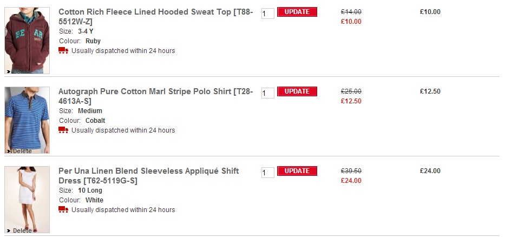
Task: Click the crossed-out £39.50 original price
Action: (351, 171)
